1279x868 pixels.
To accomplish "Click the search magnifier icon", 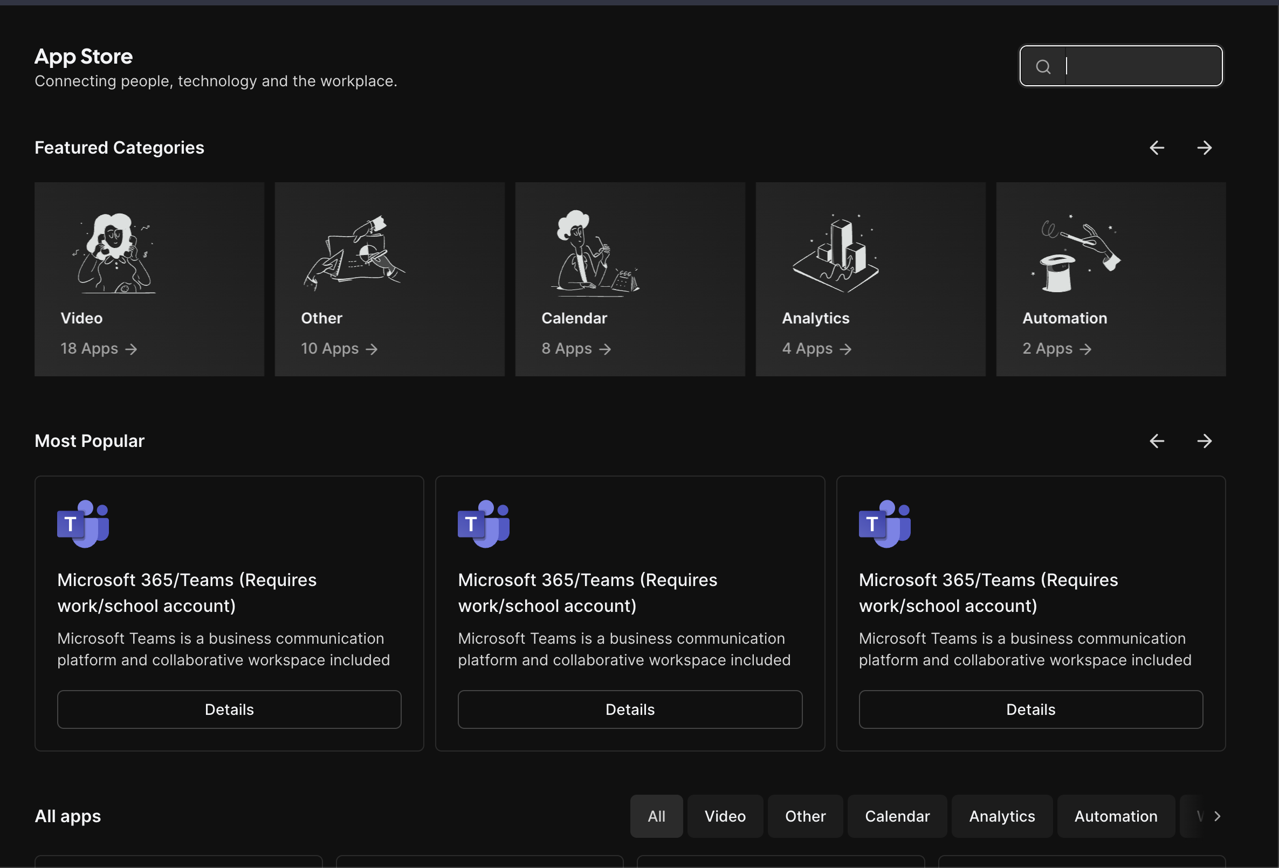I will click(x=1042, y=67).
